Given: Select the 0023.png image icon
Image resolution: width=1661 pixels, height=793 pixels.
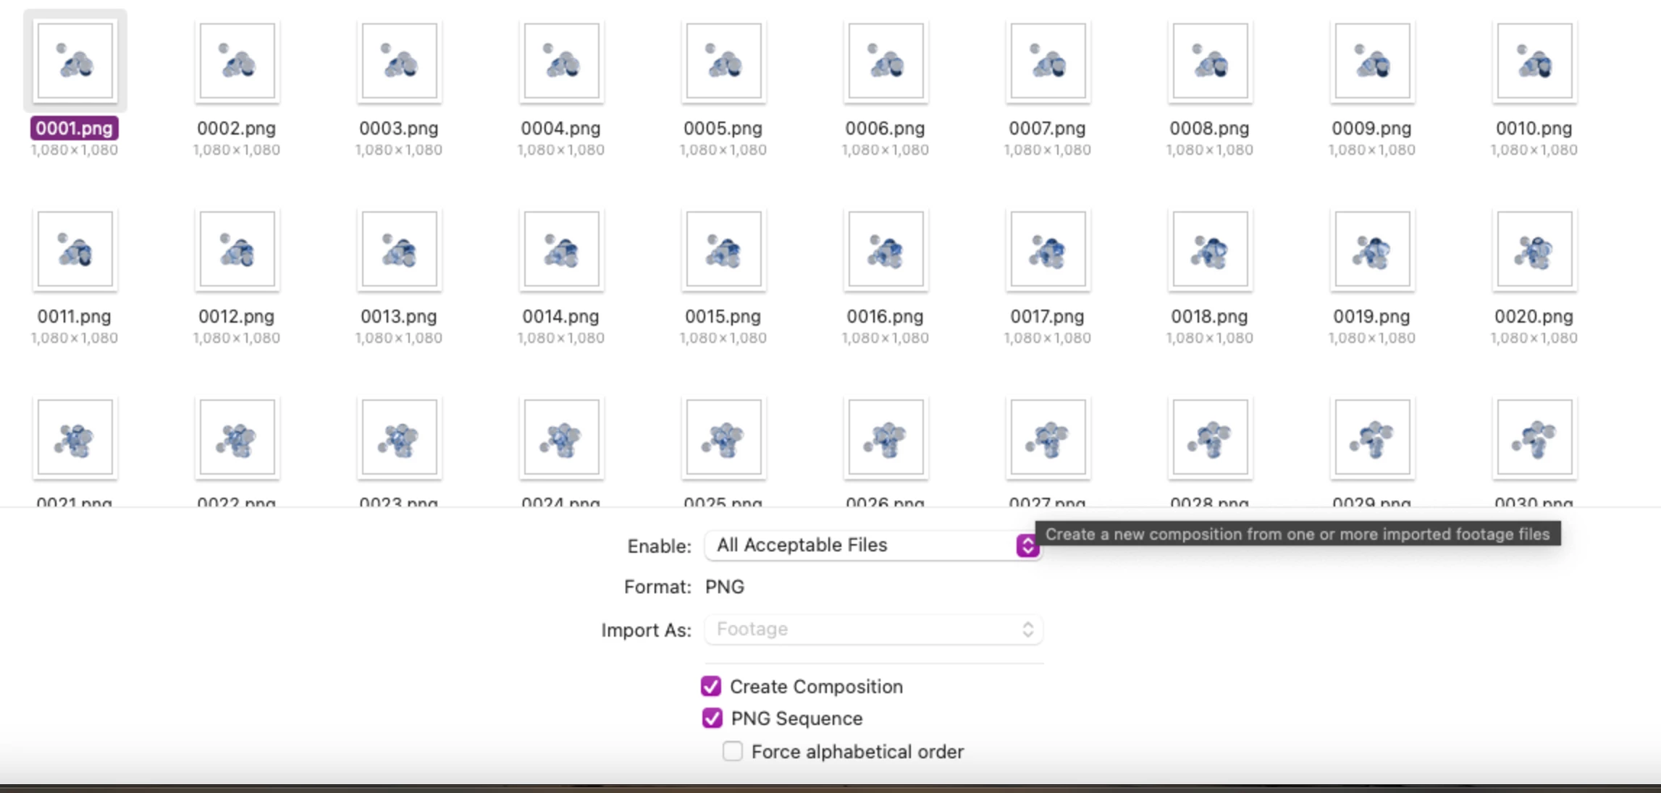Looking at the screenshot, I should (x=399, y=438).
